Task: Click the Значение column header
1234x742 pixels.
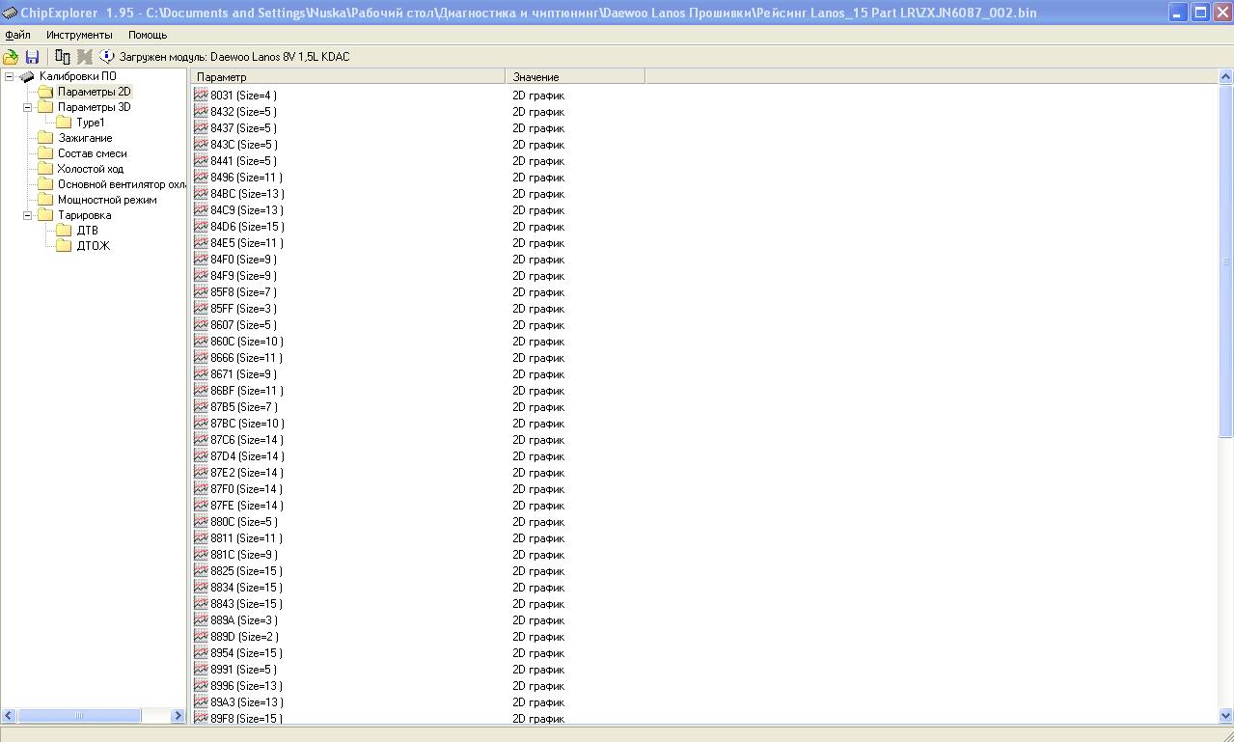Action: [x=574, y=76]
